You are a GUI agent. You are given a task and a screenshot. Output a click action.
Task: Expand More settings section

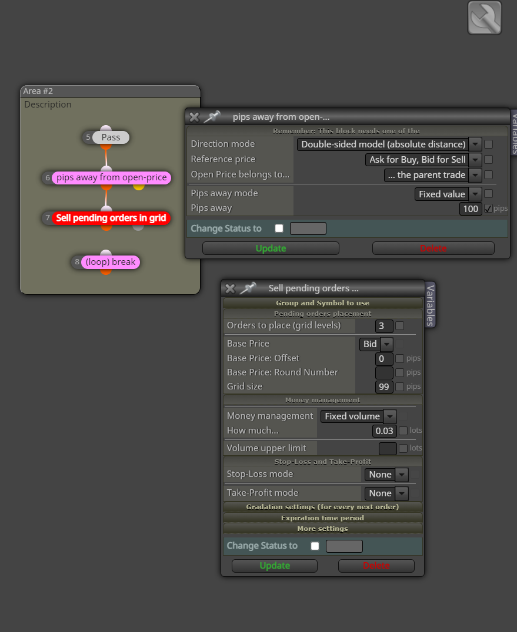(322, 529)
